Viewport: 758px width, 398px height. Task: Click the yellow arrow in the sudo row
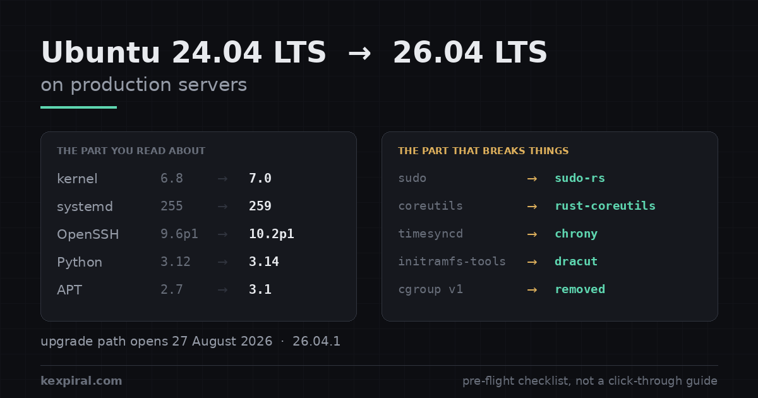tap(532, 179)
